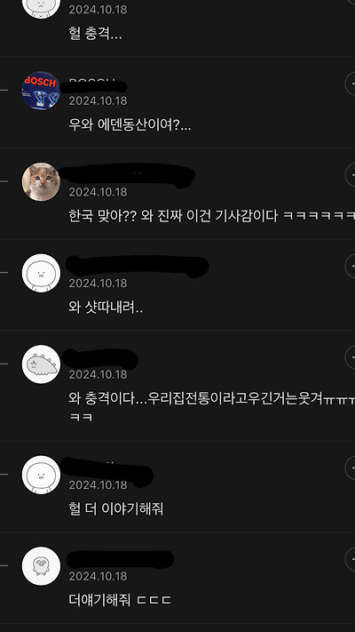This screenshot has width=355, height=632.
Task: Open more options for '우와 에덴동산이여?' comment
Action: [351, 84]
